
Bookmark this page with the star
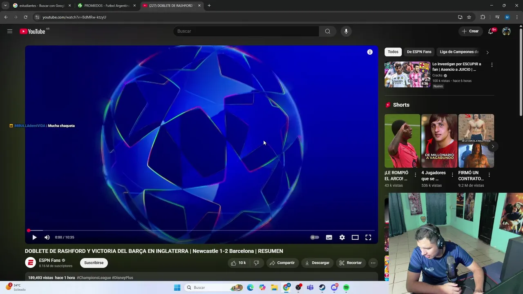click(x=469, y=17)
